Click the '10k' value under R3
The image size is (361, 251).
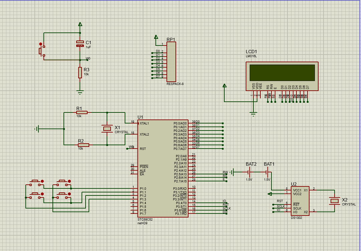[x=86, y=74]
